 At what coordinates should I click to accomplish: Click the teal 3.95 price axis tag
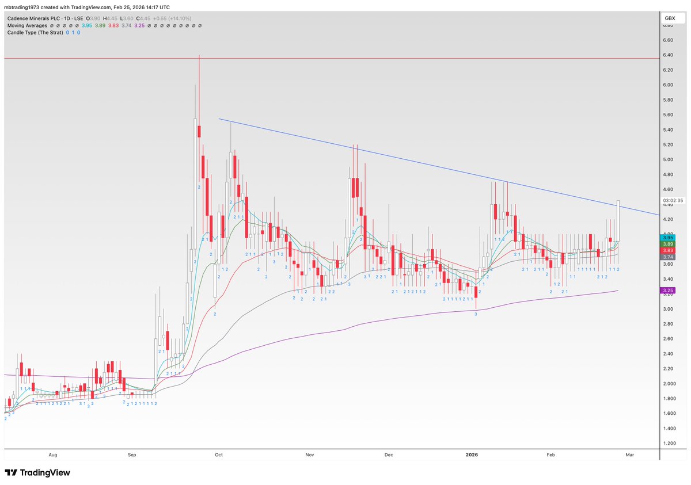(668, 238)
